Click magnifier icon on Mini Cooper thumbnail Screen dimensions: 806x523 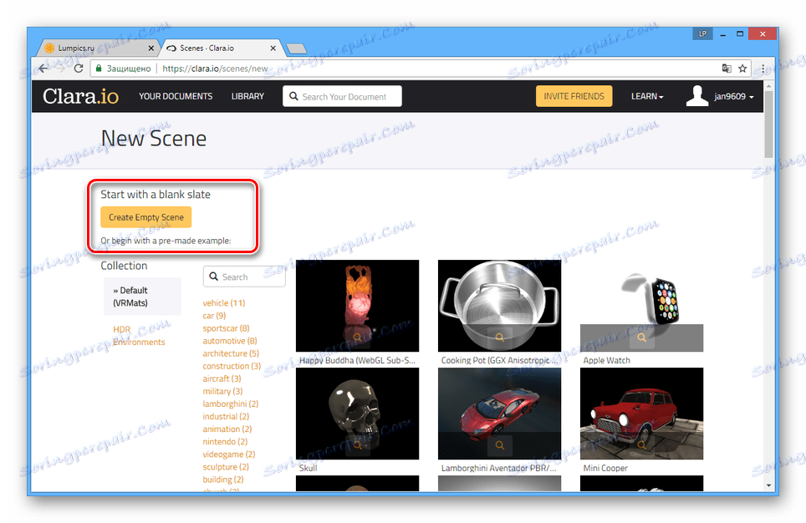tap(641, 445)
